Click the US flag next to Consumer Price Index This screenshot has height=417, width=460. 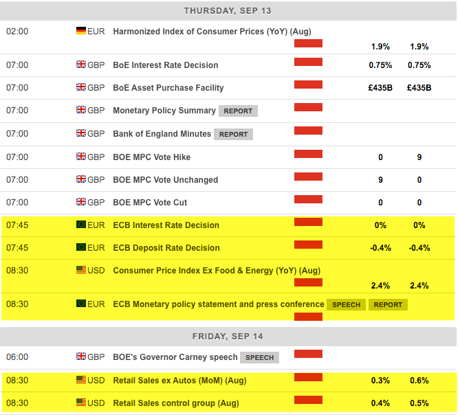(x=80, y=270)
